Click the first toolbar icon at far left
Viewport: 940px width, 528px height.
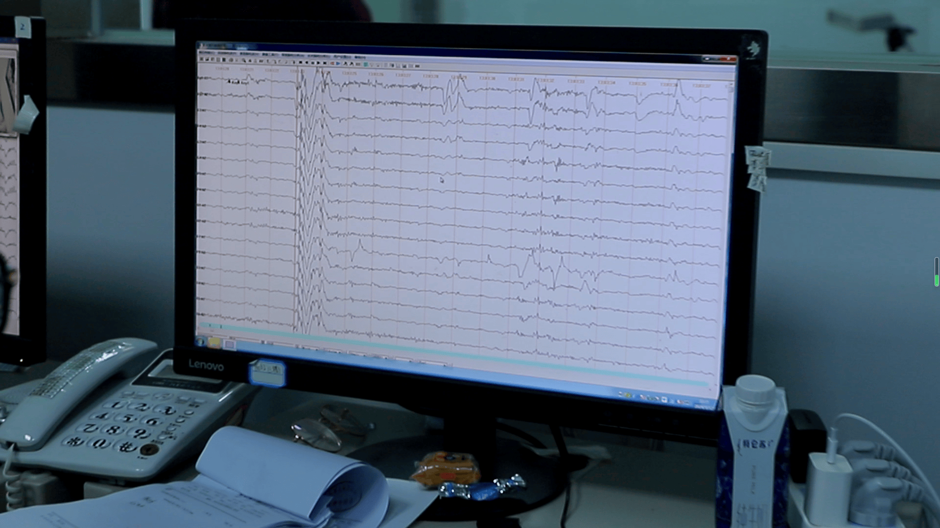coord(201,59)
